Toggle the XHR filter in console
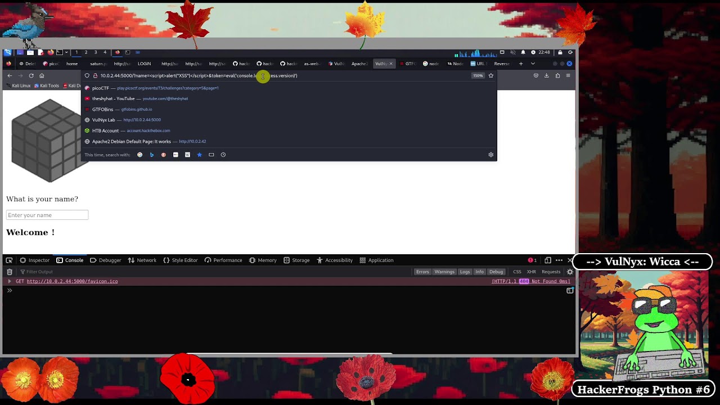 (531, 272)
